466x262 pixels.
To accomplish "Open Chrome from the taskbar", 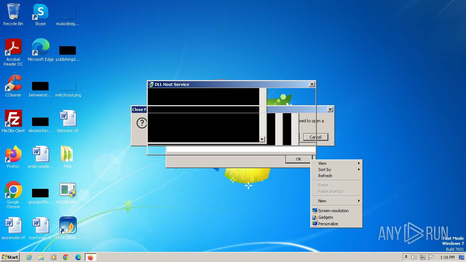I will coord(66,257).
